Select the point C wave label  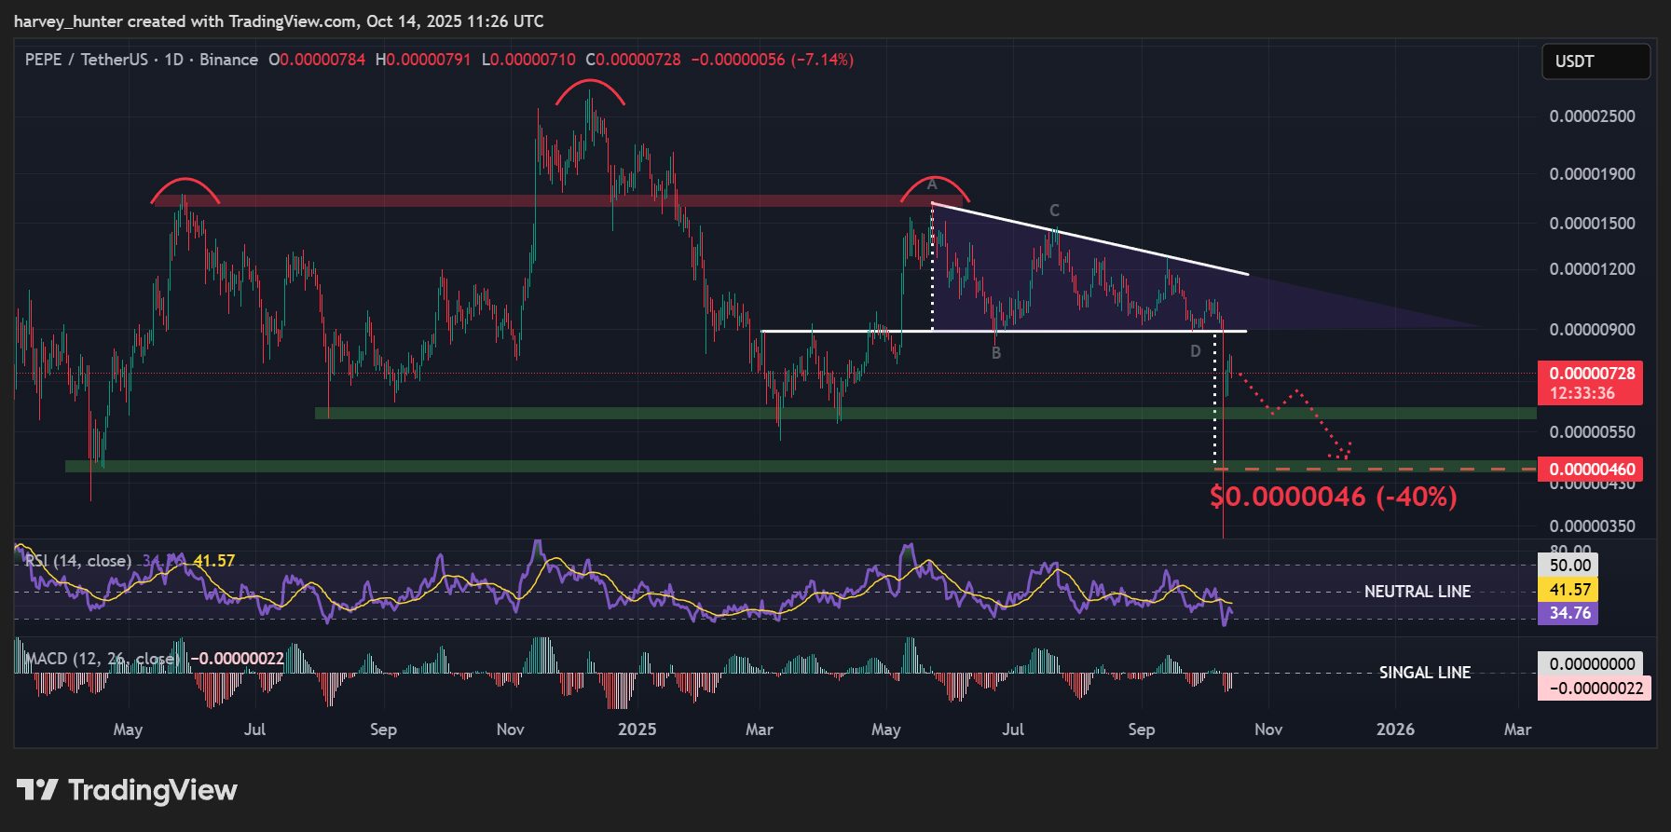[x=1054, y=211]
